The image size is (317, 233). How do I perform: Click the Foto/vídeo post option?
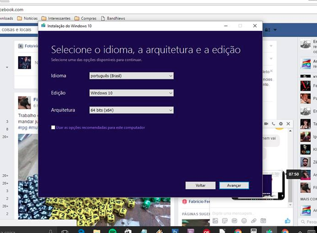28,46
